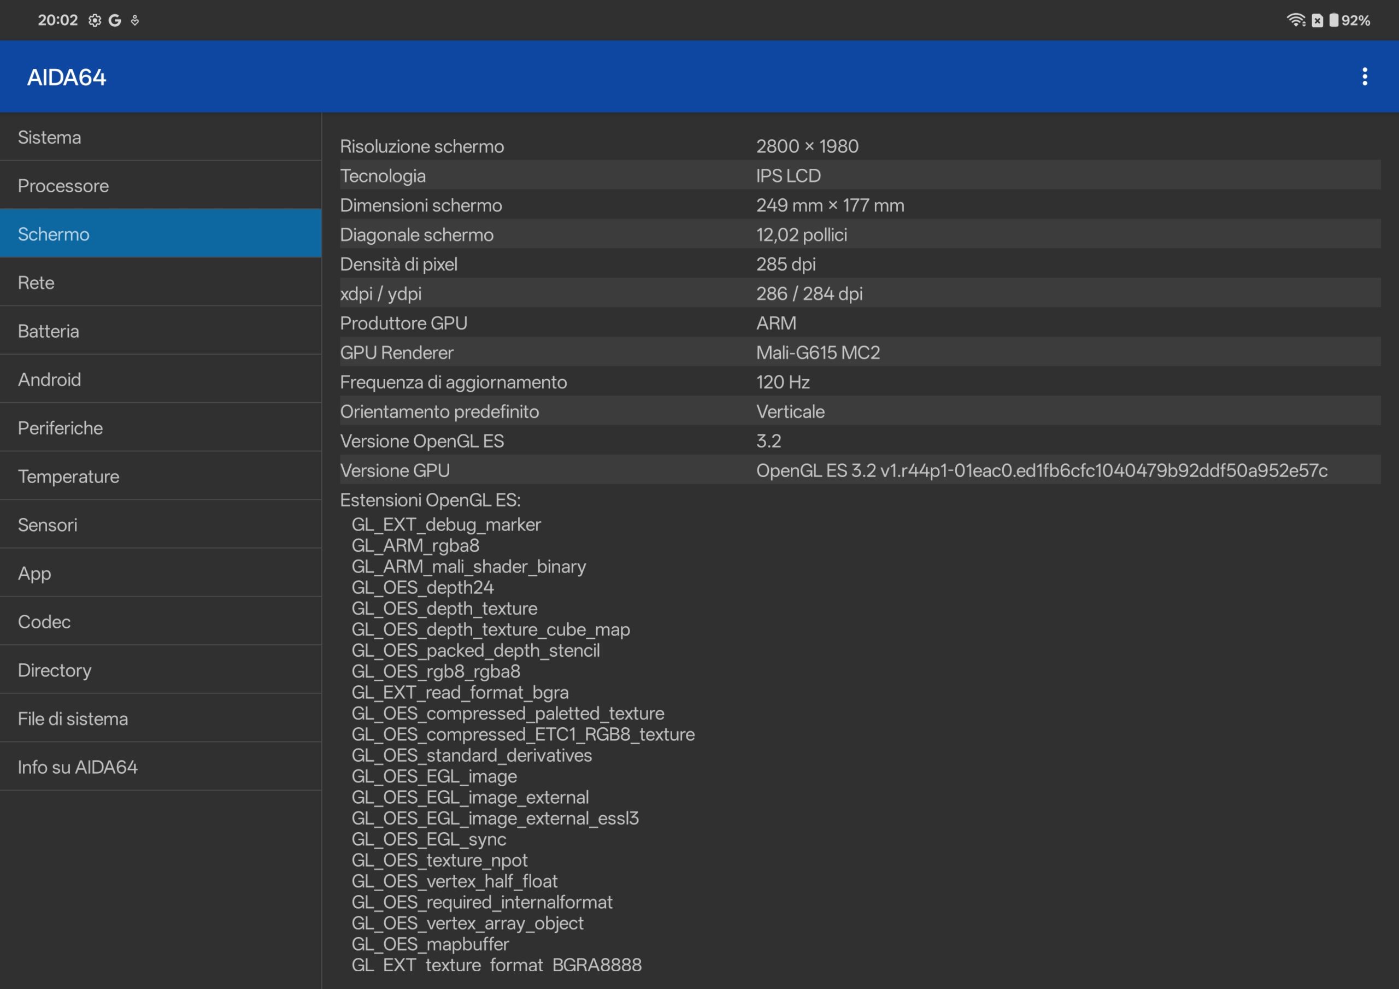The width and height of the screenshot is (1399, 989).
Task: Open the Sistema section
Action: pyautogui.click(x=160, y=137)
